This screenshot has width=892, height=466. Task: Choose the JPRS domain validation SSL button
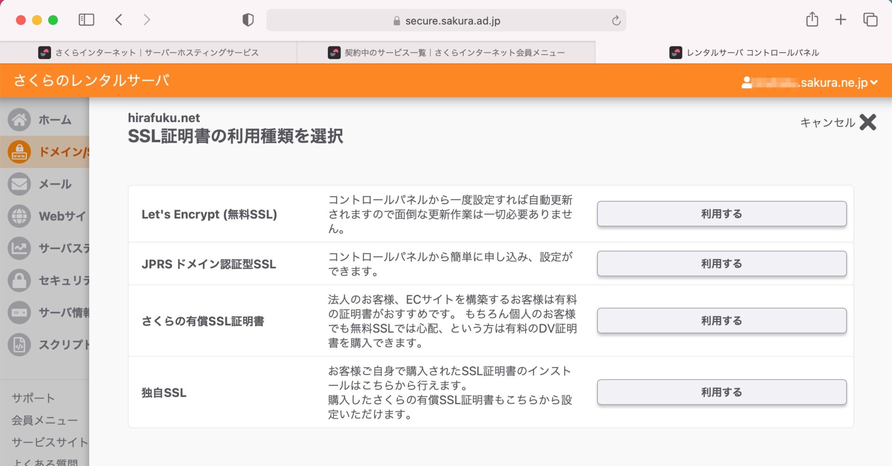coord(721,263)
